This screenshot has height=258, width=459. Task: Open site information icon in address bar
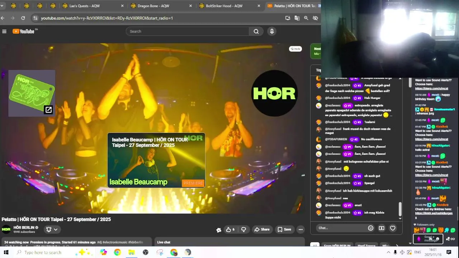tap(35, 18)
